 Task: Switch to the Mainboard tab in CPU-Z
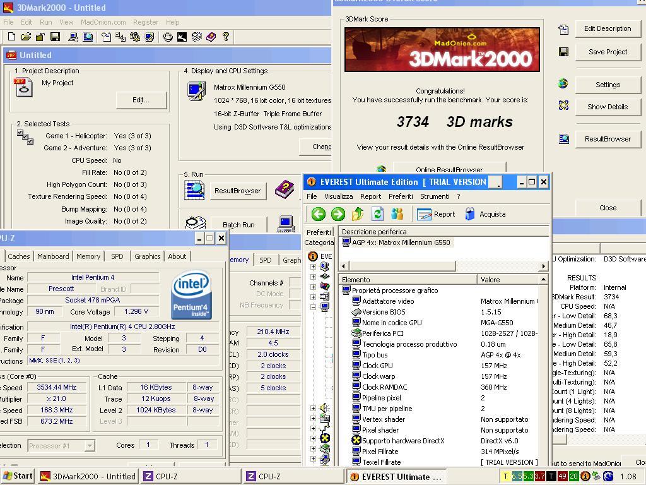53,256
